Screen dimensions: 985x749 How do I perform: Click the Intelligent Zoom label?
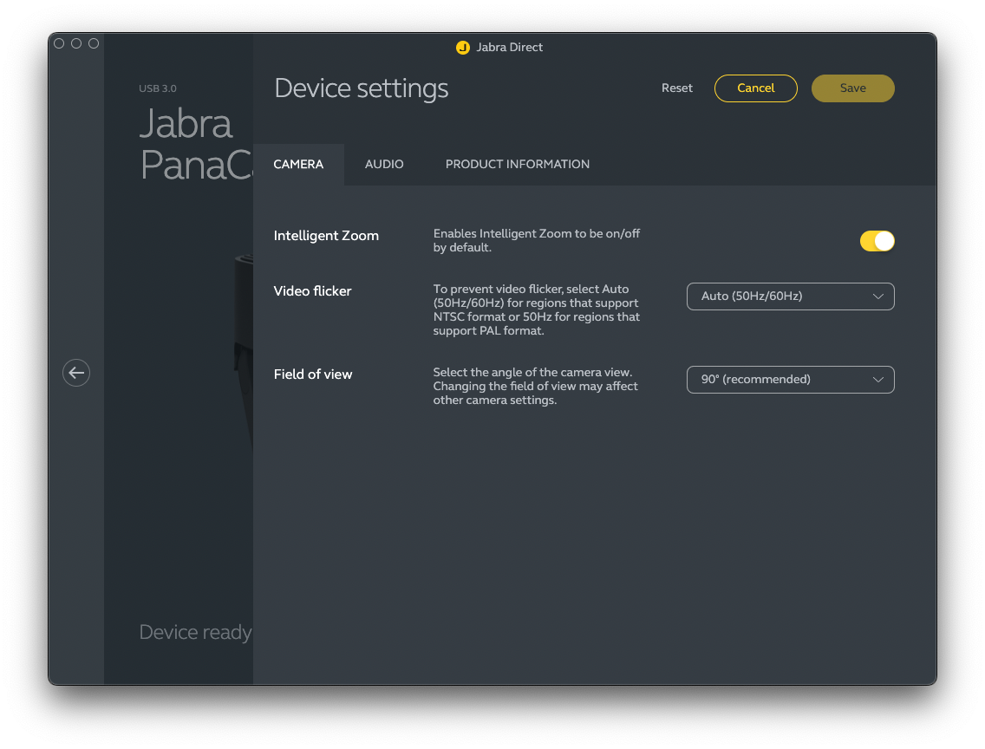pyautogui.click(x=326, y=236)
